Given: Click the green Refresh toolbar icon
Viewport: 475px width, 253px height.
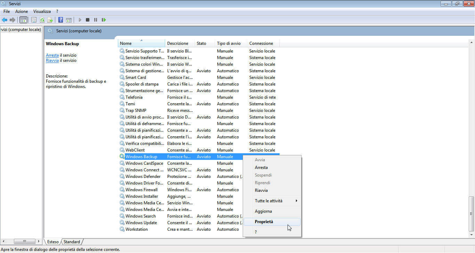Looking at the screenshot, I should coord(42,20).
